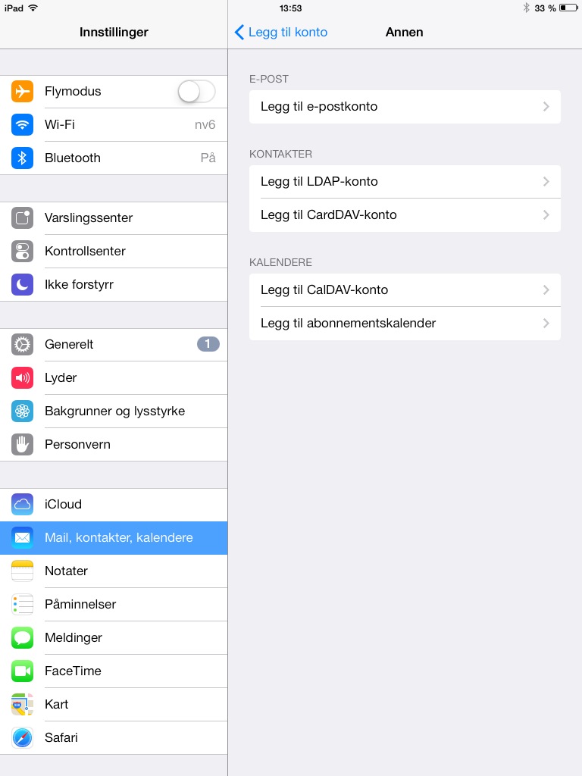Open the Wi-Fi settings icon
Image resolution: width=582 pixels, height=776 pixels.
(x=22, y=125)
